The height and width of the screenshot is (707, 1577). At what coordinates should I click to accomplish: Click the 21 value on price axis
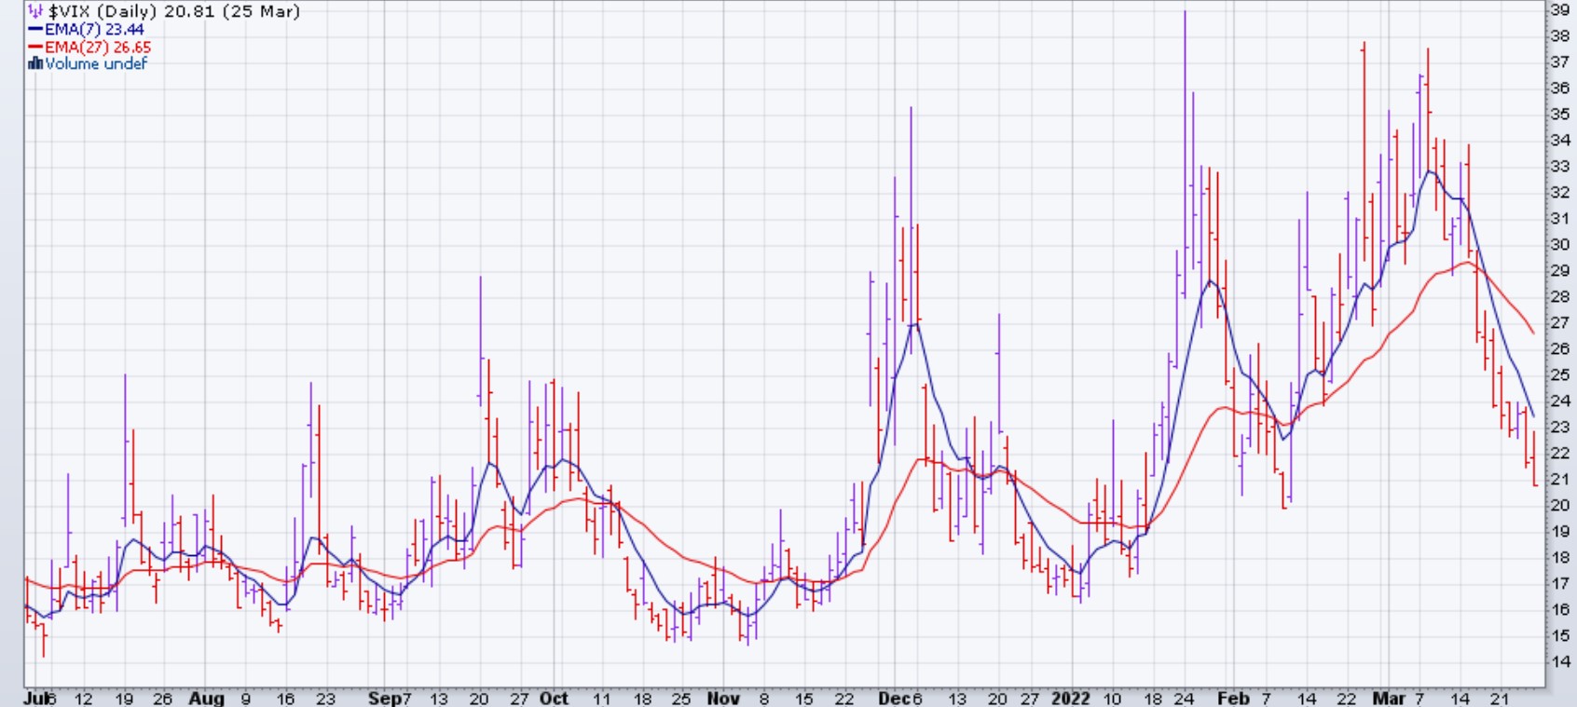pos(1559,479)
